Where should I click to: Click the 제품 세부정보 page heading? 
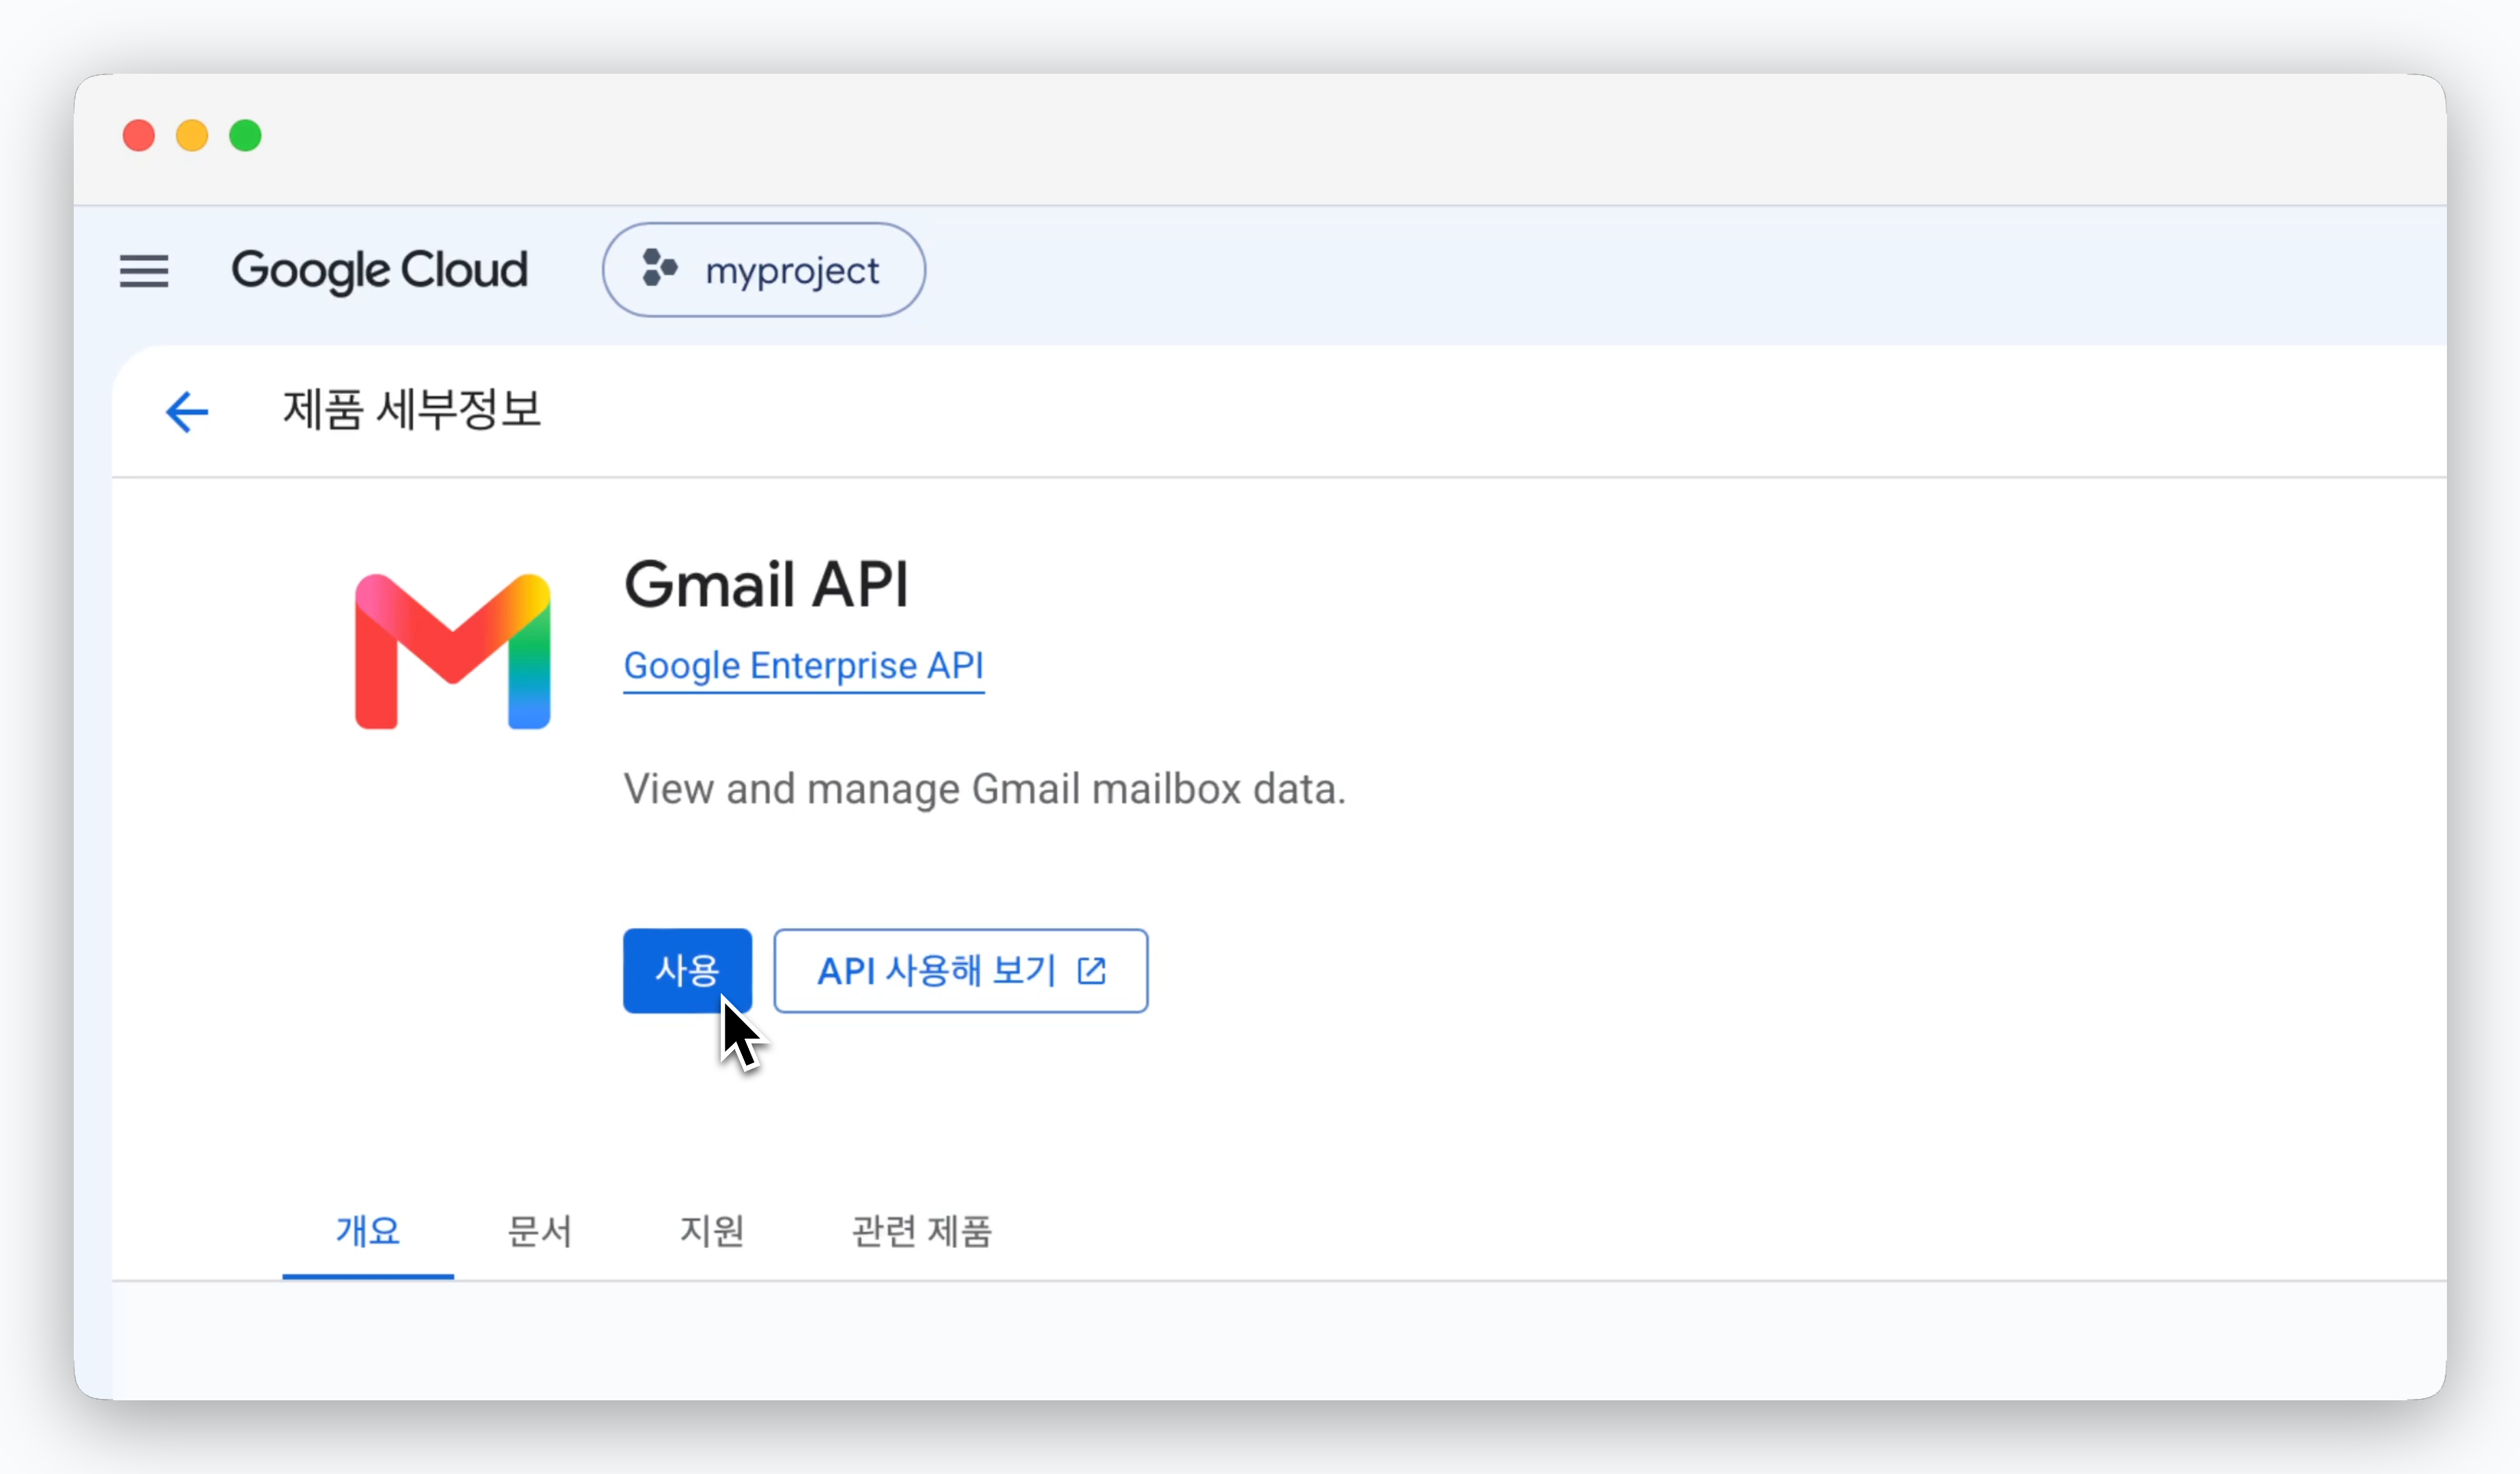[412, 409]
